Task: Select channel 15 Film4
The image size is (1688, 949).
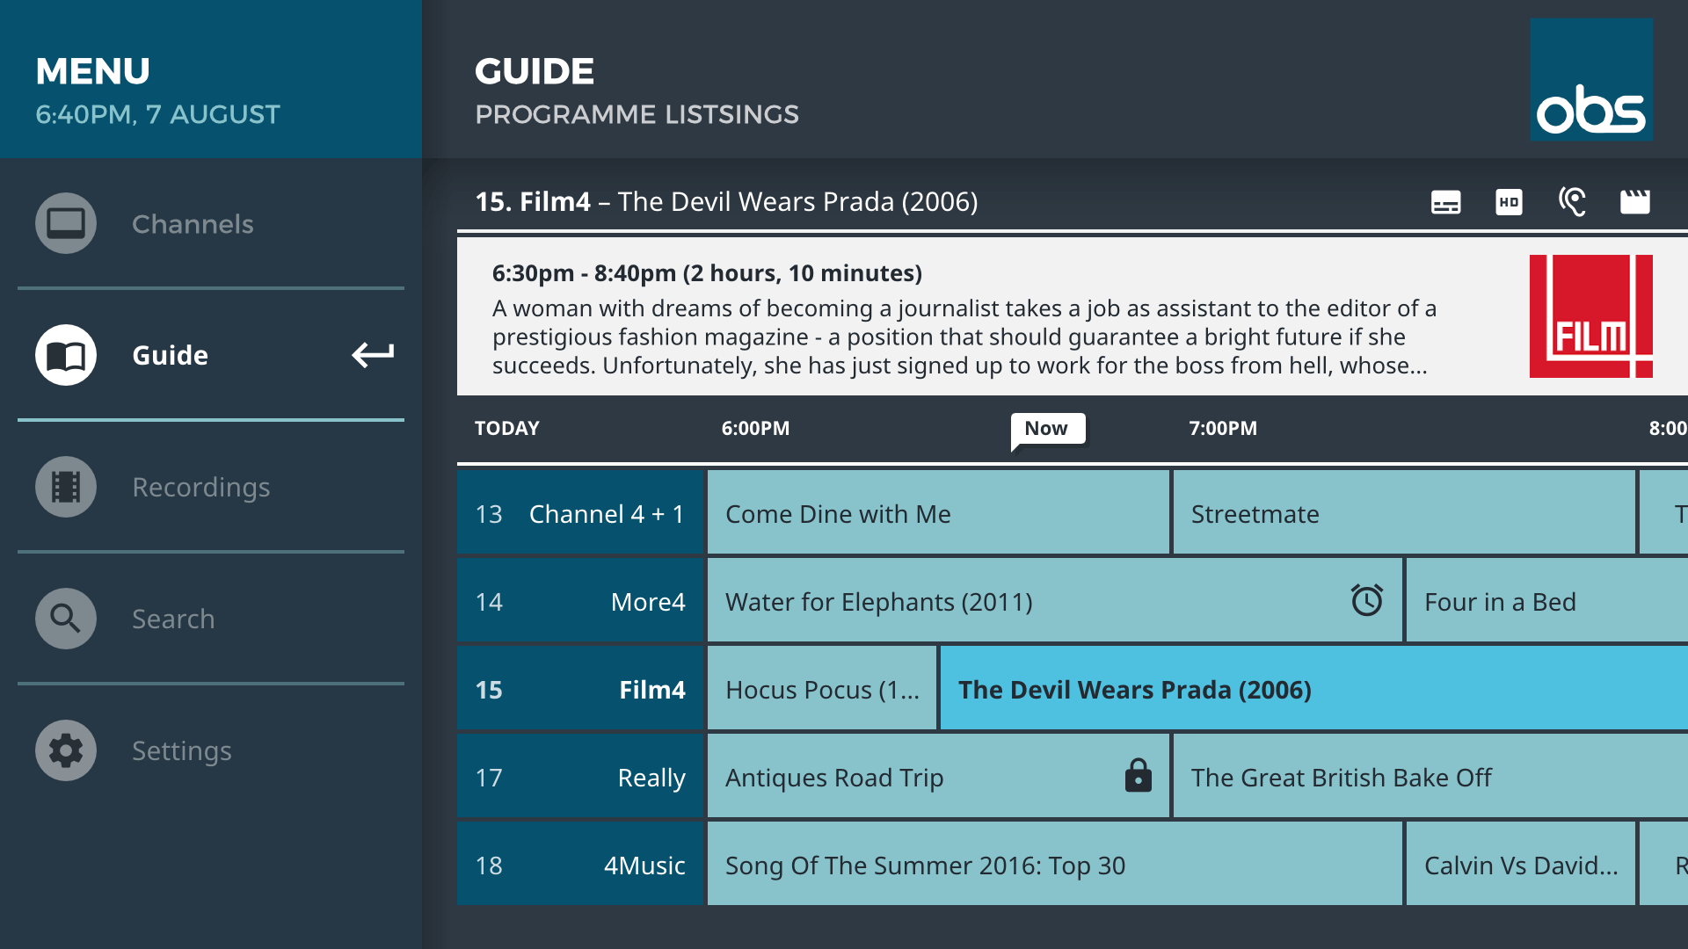Action: pos(580,689)
